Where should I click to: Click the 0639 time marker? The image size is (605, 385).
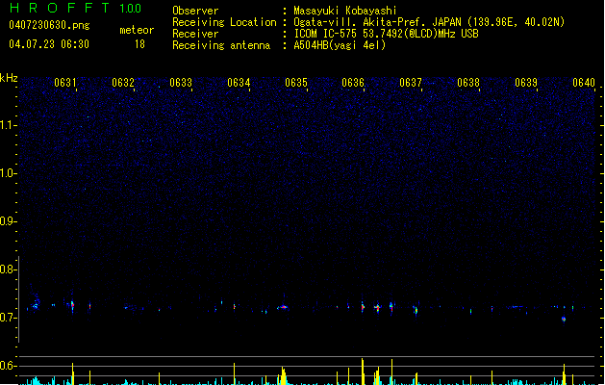(x=526, y=83)
